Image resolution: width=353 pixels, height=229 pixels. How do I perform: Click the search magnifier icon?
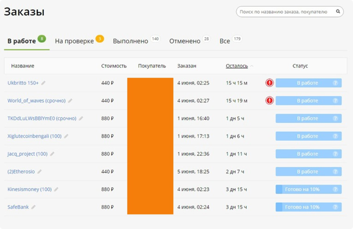[338, 12]
